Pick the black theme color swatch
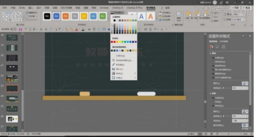This screenshot has width=254, height=137. (x=115, y=21)
